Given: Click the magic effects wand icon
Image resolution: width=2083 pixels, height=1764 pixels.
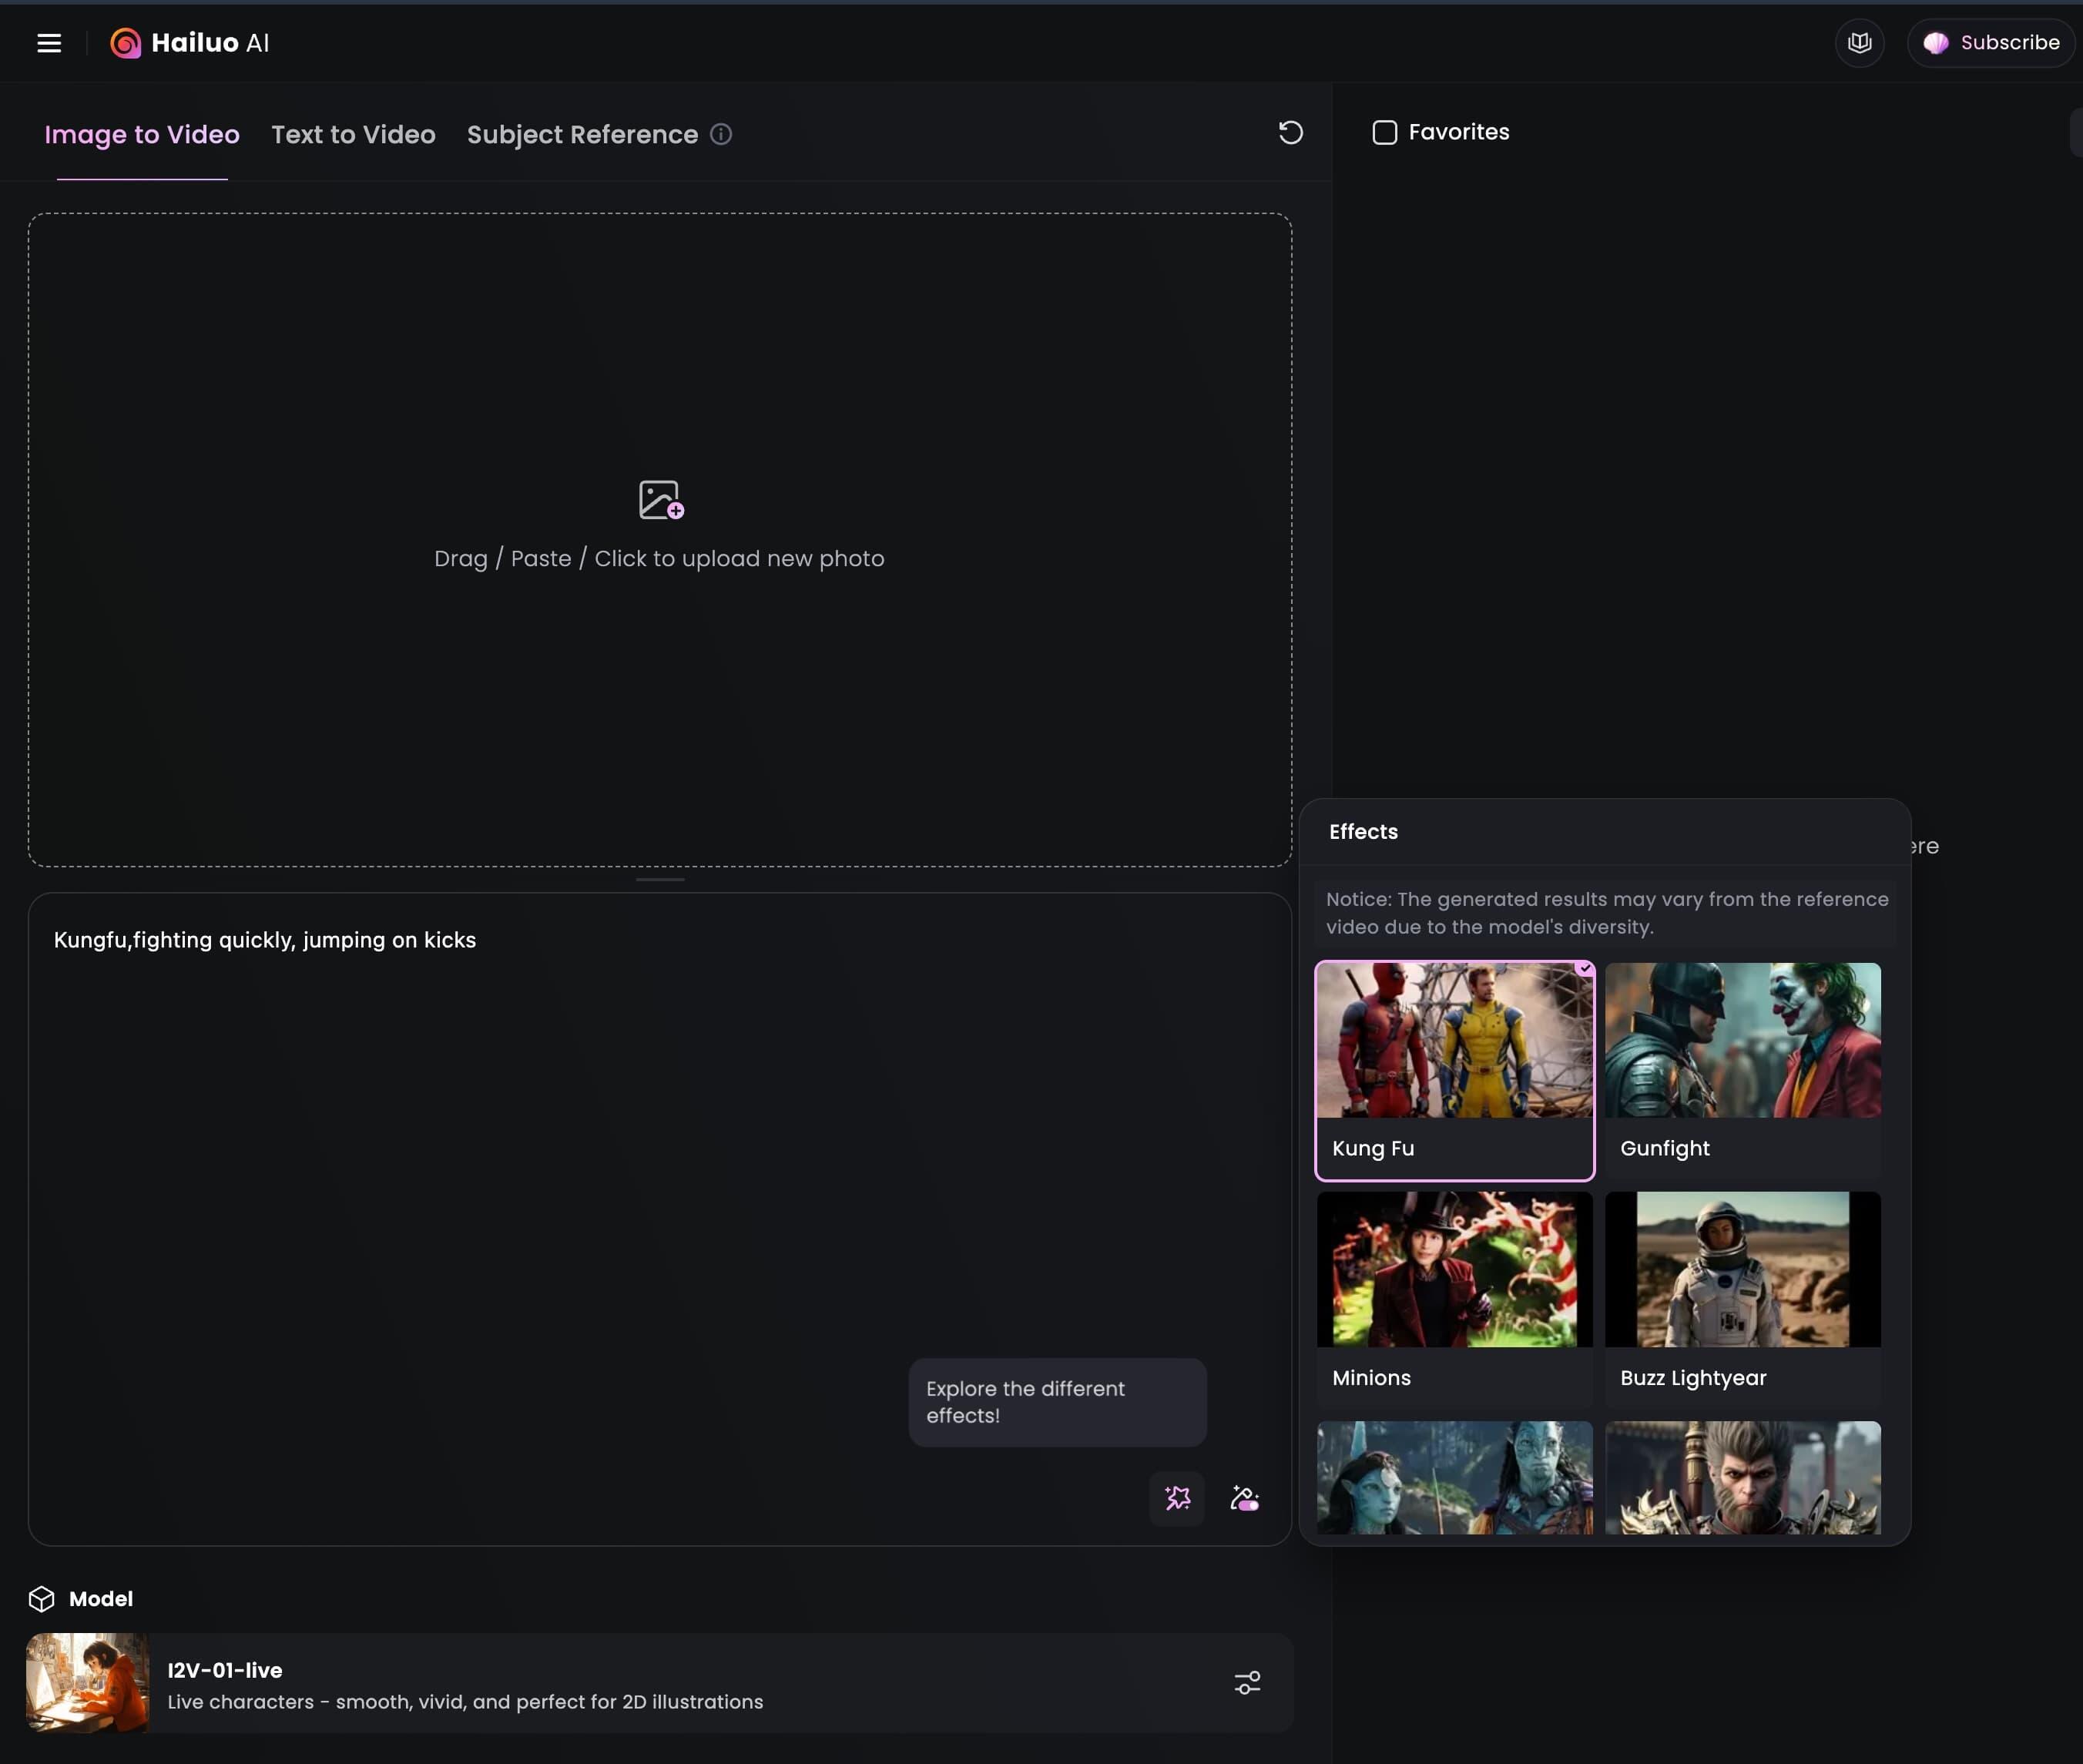Looking at the screenshot, I should tap(1177, 1498).
